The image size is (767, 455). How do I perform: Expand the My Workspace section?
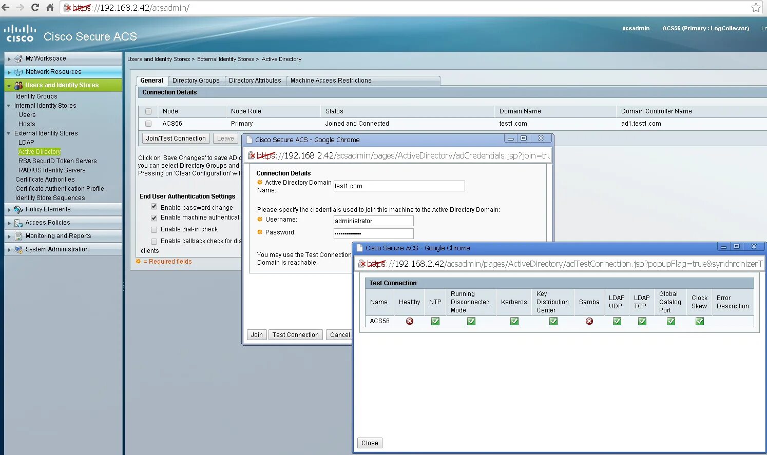[x=9, y=59]
